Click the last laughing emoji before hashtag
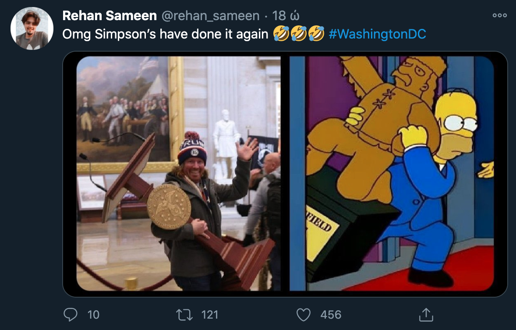 point(316,34)
